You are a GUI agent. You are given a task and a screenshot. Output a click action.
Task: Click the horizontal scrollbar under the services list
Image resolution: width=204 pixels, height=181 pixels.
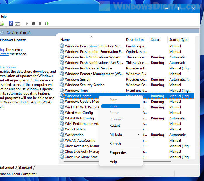coord(117,162)
